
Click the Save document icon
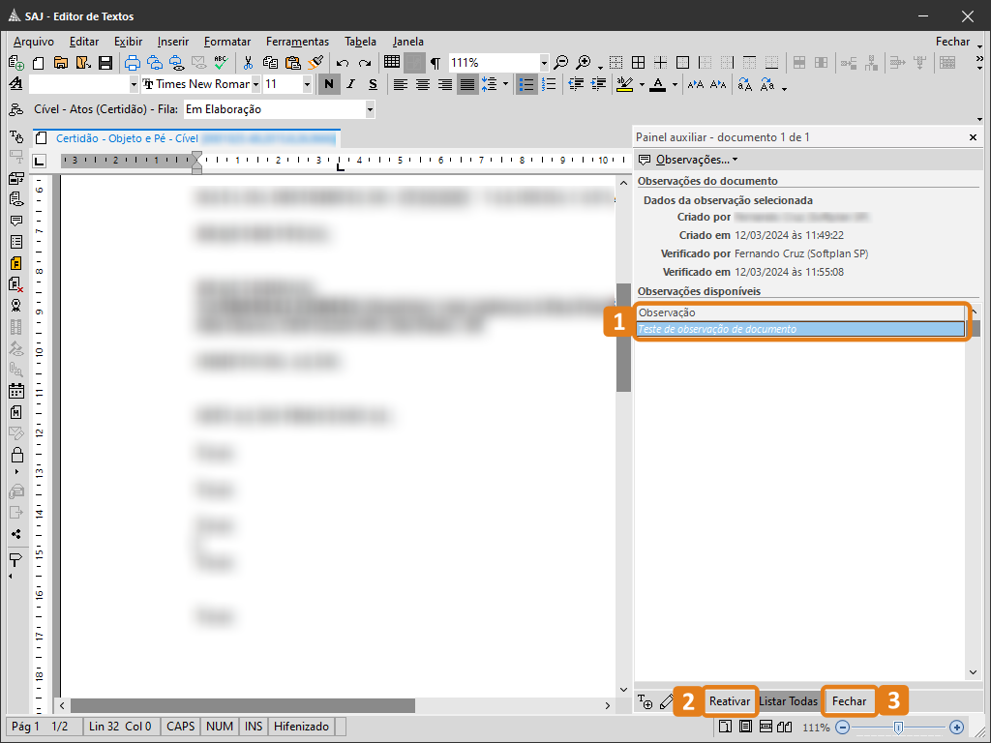105,63
